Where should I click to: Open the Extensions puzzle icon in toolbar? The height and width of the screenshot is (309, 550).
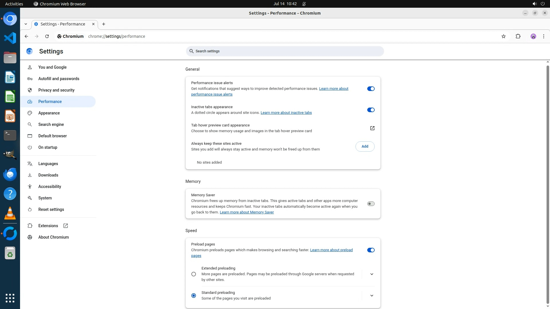tap(518, 36)
